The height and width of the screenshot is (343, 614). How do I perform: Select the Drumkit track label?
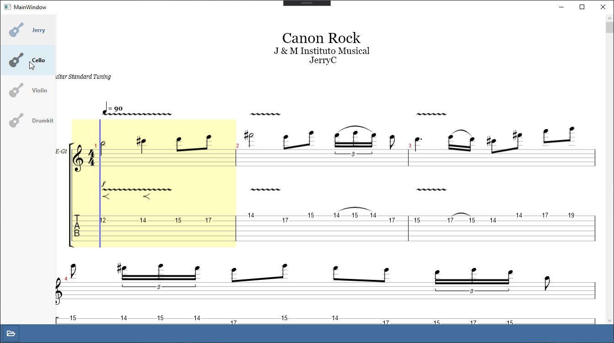tap(43, 121)
